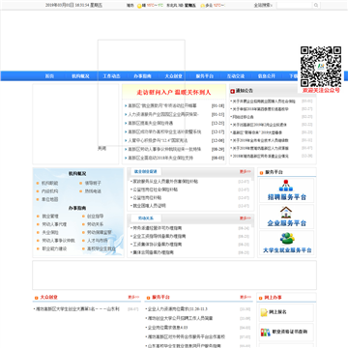
Task: Select the 就业创业促进 tab
Action: 146,172
